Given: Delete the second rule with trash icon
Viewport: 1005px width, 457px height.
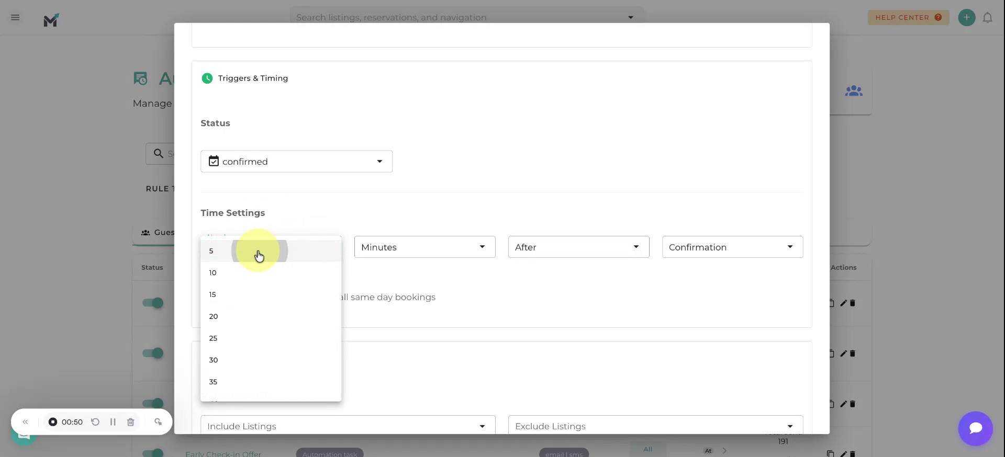Looking at the screenshot, I should [852, 353].
